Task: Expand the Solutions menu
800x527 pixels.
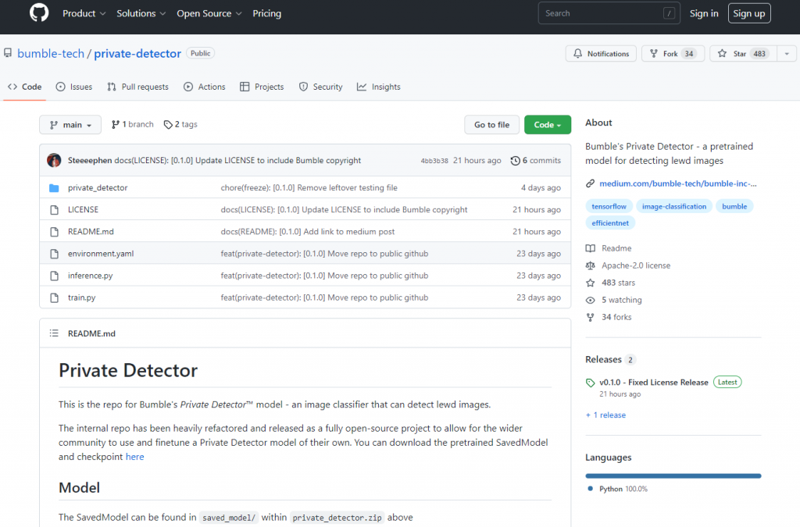Action: click(141, 13)
